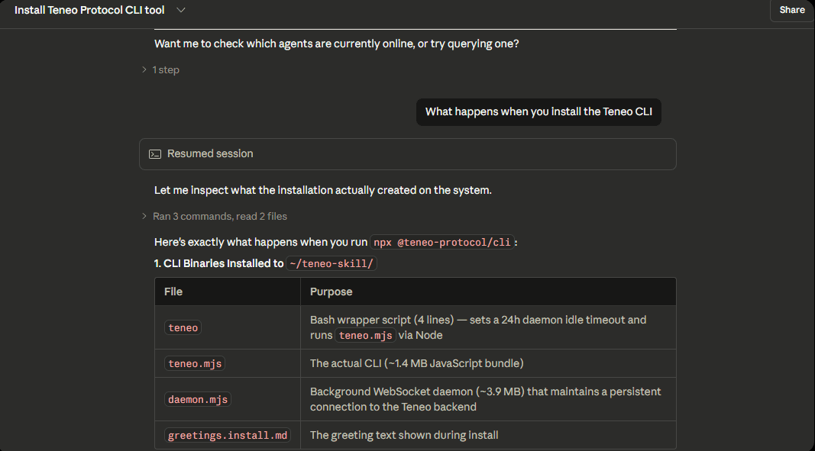Image resolution: width=815 pixels, height=451 pixels.
Task: Click the greetings.install.md file entry
Action: point(227,434)
